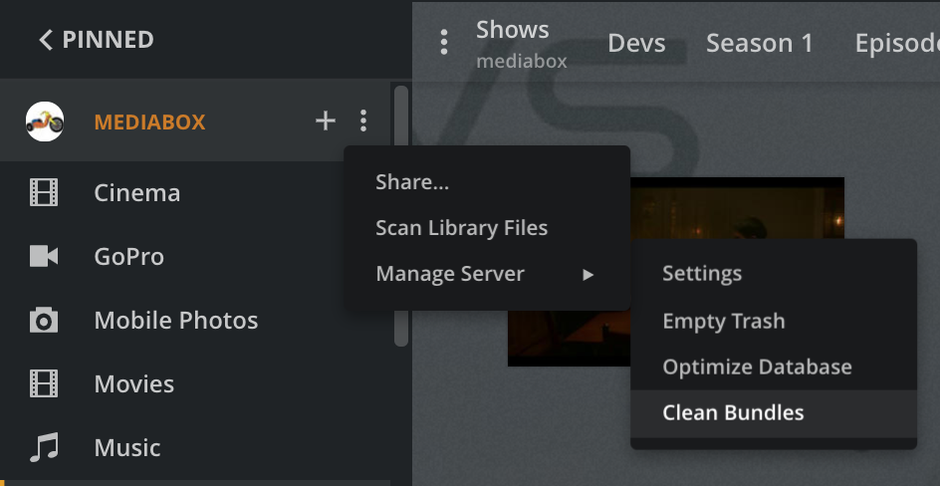The width and height of the screenshot is (940, 486).
Task: Go back using the PINNED chevron
Action: click(x=45, y=40)
